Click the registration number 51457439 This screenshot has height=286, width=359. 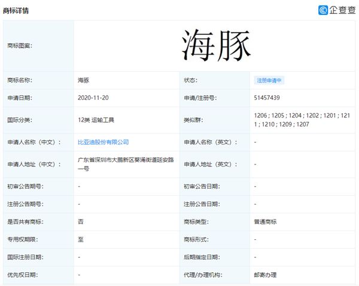tap(267, 97)
